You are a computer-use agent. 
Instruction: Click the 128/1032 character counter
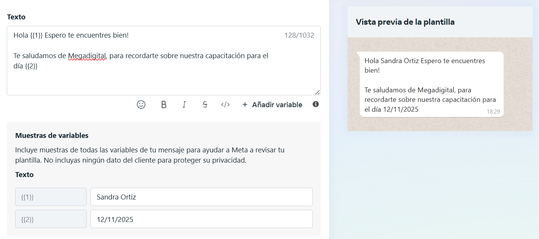click(299, 35)
